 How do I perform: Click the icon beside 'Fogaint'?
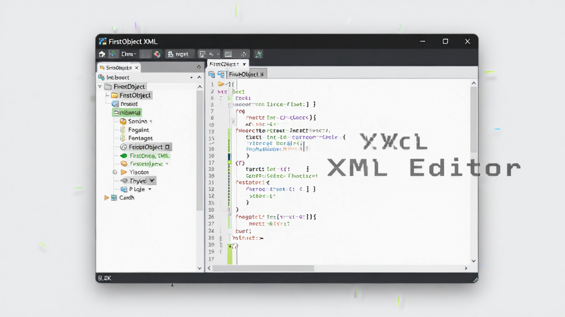pos(122,130)
